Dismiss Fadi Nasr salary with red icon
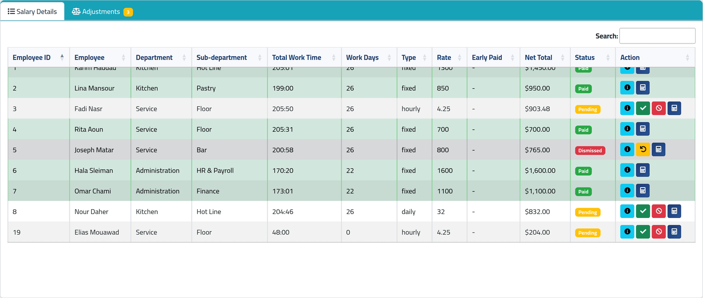The image size is (703, 298). (659, 108)
